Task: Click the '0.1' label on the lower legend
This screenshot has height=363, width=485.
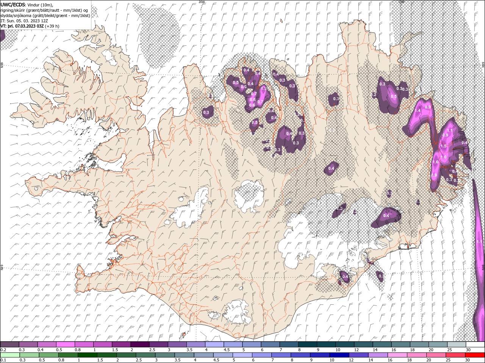Action: pos(3,360)
